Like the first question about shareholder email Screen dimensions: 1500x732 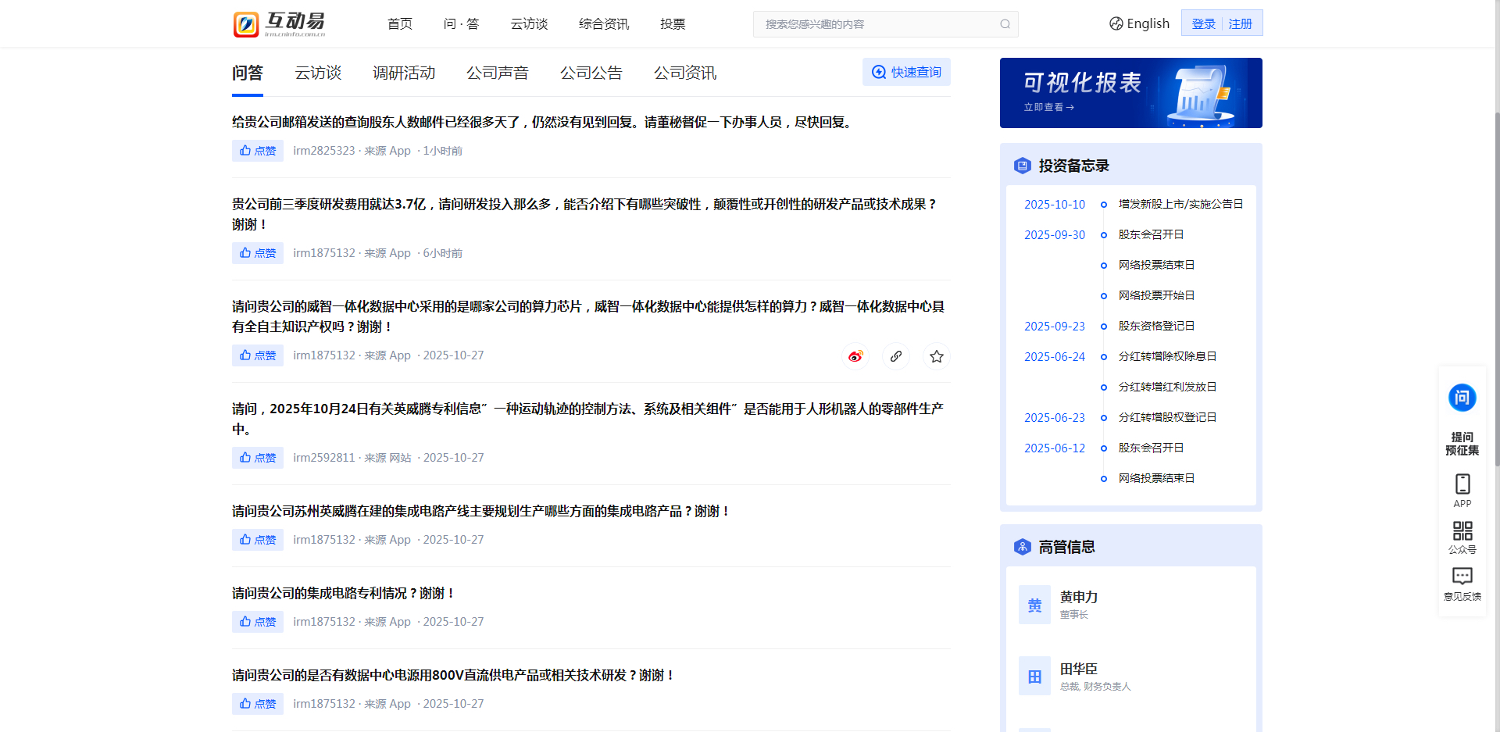[258, 151]
